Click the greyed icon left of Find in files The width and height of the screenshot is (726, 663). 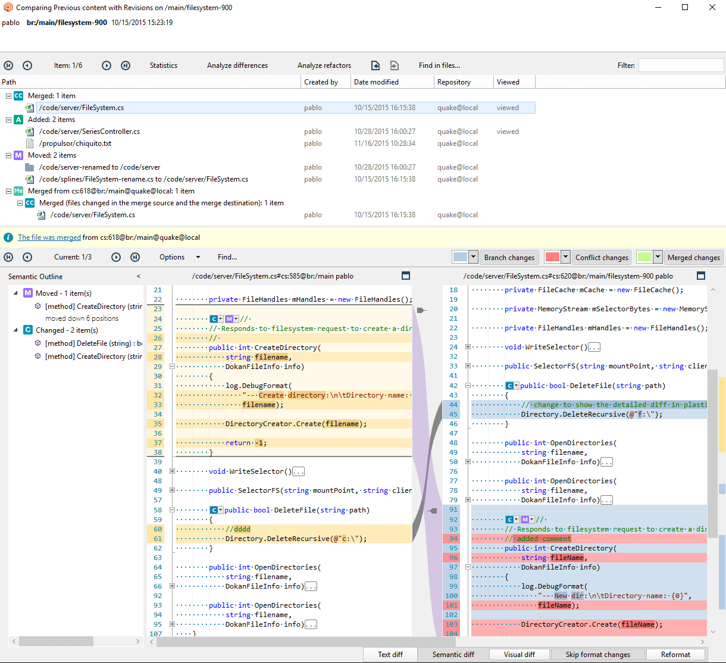pyautogui.click(x=394, y=65)
